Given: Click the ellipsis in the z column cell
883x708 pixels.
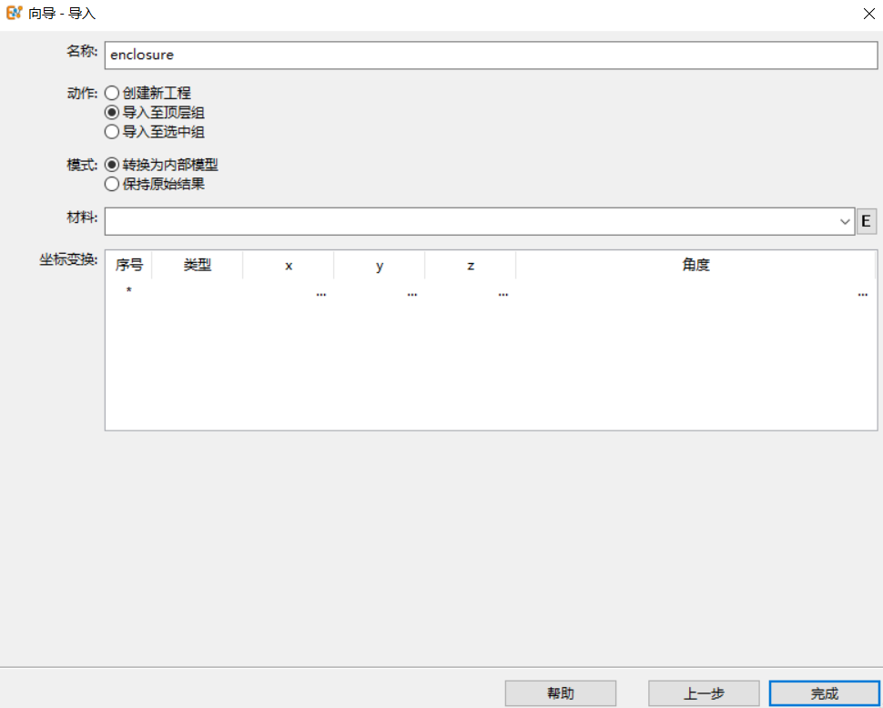Looking at the screenshot, I should click(503, 294).
